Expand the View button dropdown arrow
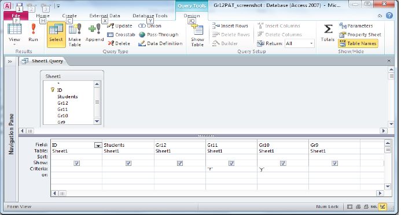The image size is (401, 215). pyautogui.click(x=14, y=45)
